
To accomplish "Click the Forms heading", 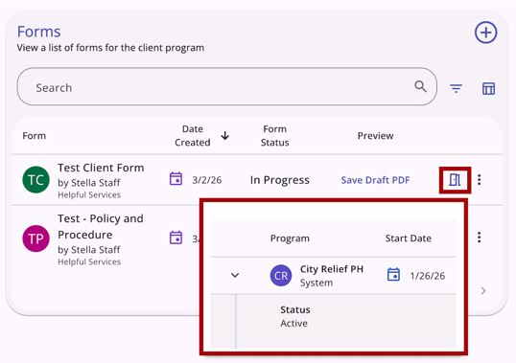I will pos(38,32).
